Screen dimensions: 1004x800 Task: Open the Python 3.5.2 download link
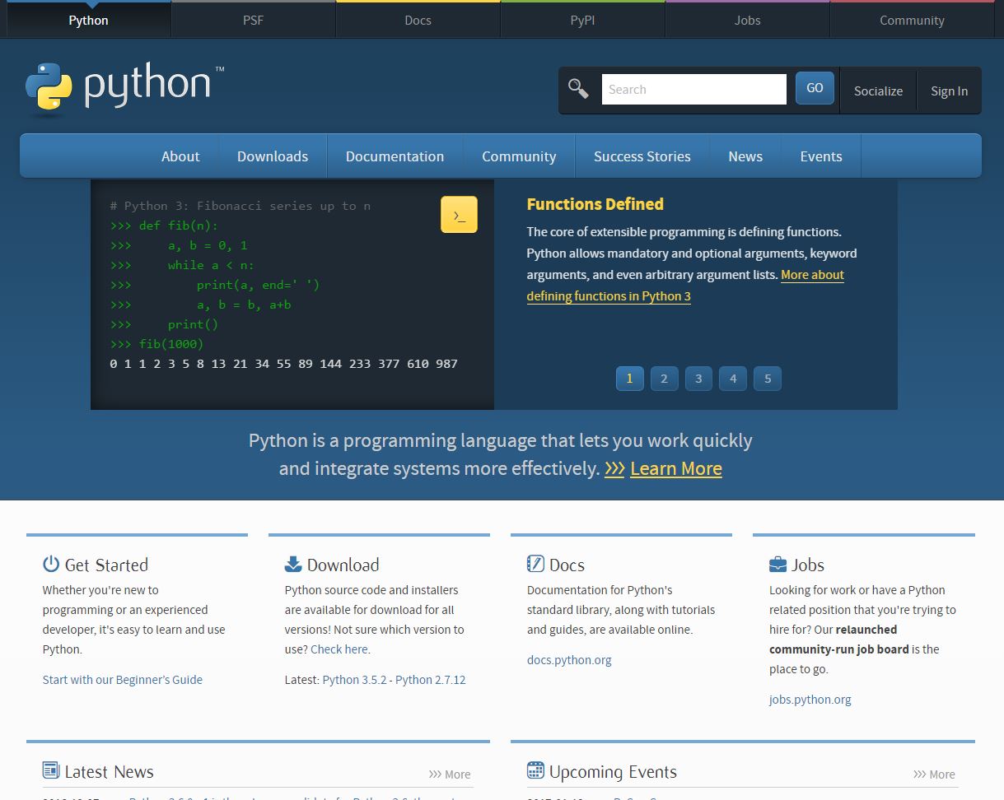354,680
